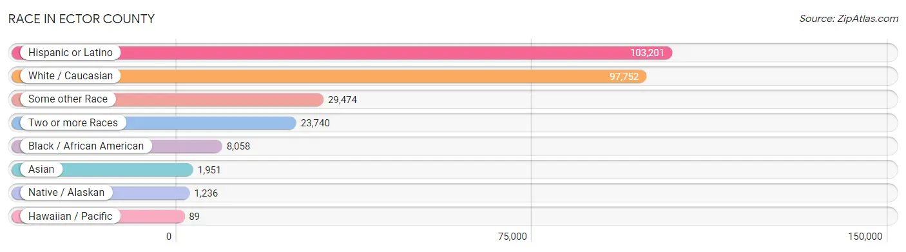The width and height of the screenshot is (906, 252).
Task: Select the Asian bar label
Action: click(x=41, y=169)
